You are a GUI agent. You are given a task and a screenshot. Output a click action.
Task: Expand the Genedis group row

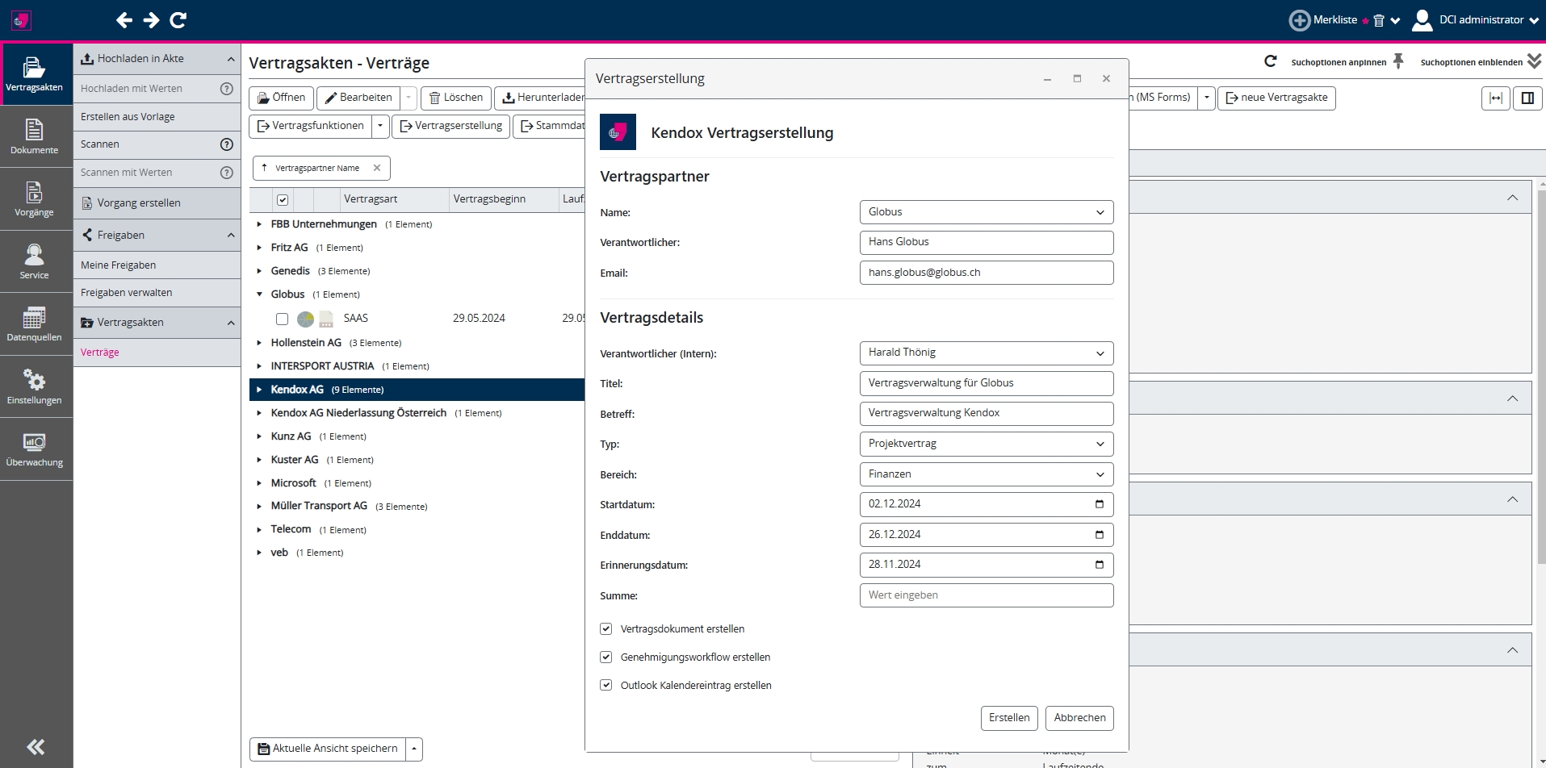pyautogui.click(x=259, y=271)
